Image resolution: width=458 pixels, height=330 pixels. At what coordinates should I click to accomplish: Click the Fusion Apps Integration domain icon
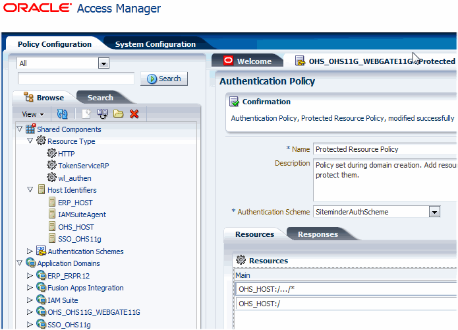[x=41, y=287]
